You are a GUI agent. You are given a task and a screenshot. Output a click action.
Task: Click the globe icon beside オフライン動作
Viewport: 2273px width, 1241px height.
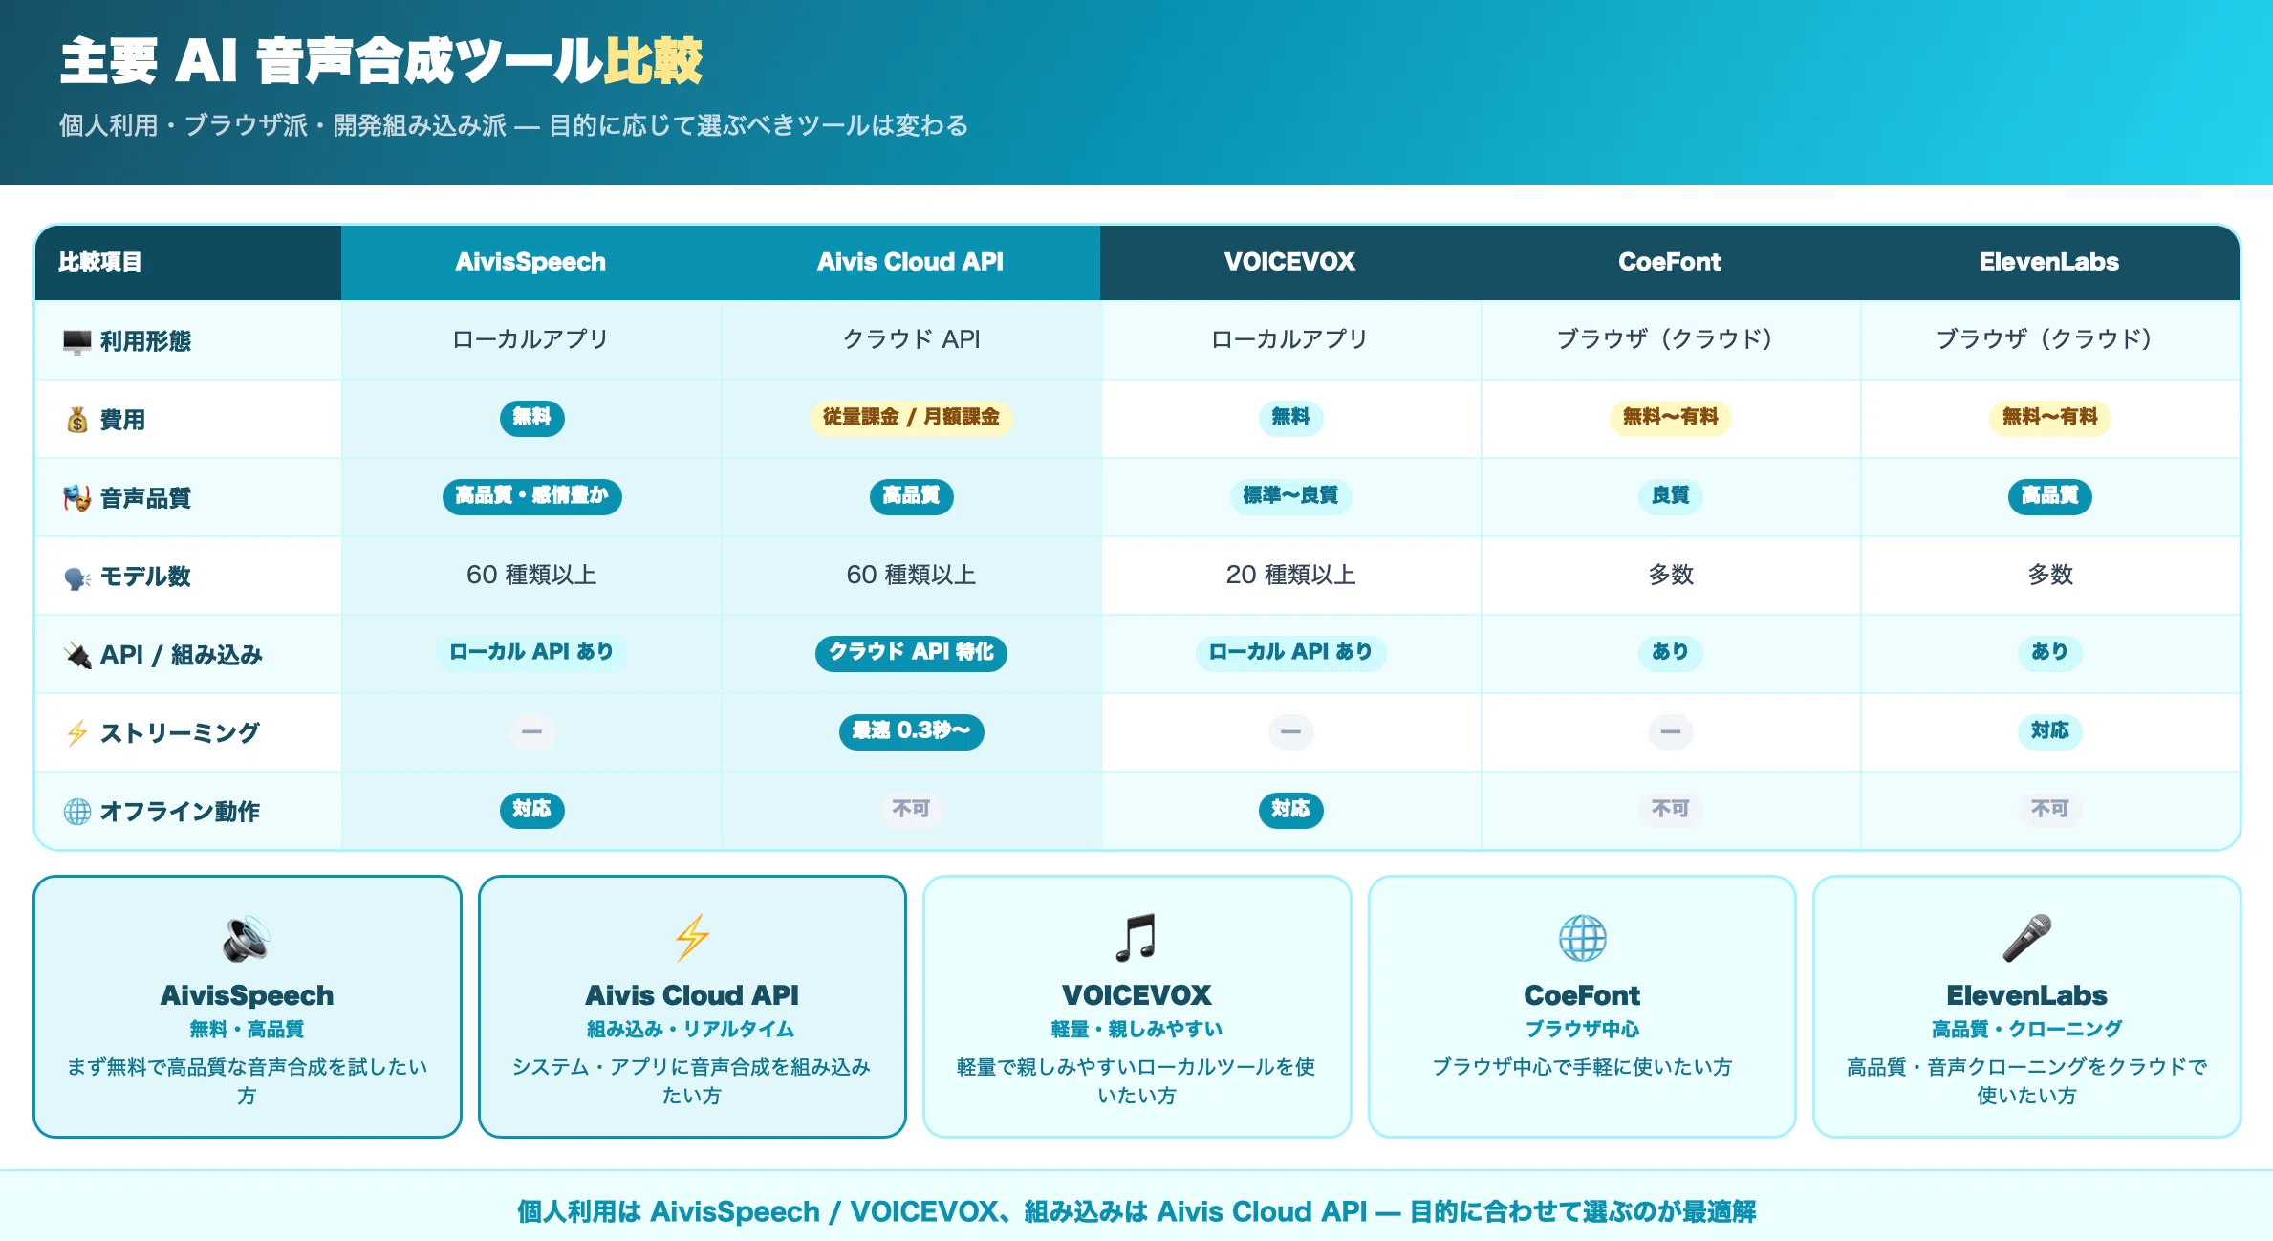point(77,812)
